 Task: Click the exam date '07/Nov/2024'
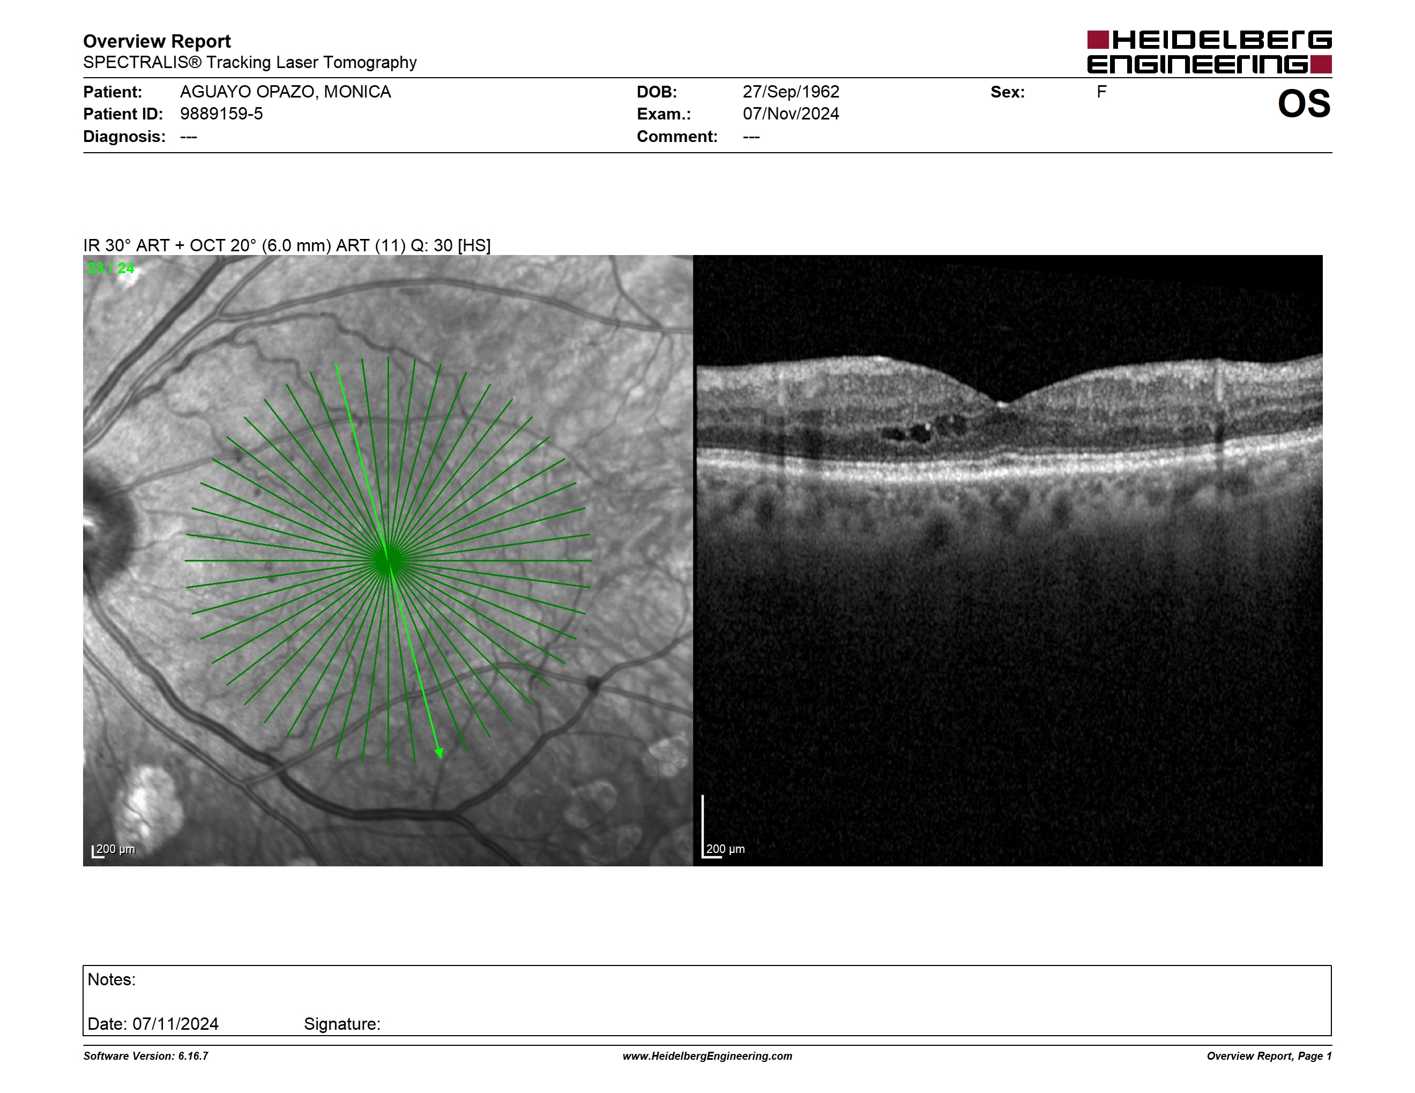point(791,114)
